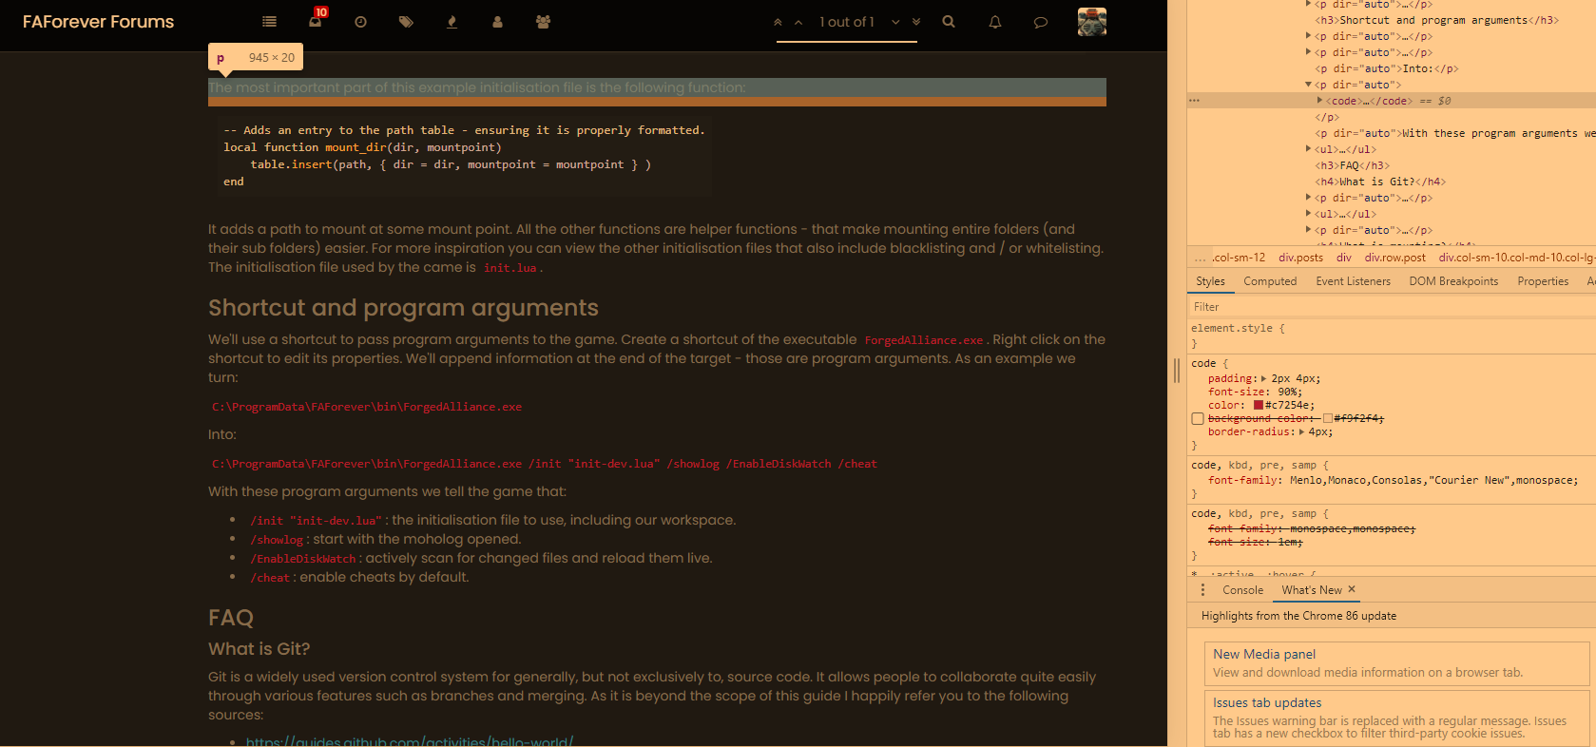Open the DOM Breakpoints tab
Viewport: 1596px width, 747px height.
pyautogui.click(x=1453, y=281)
